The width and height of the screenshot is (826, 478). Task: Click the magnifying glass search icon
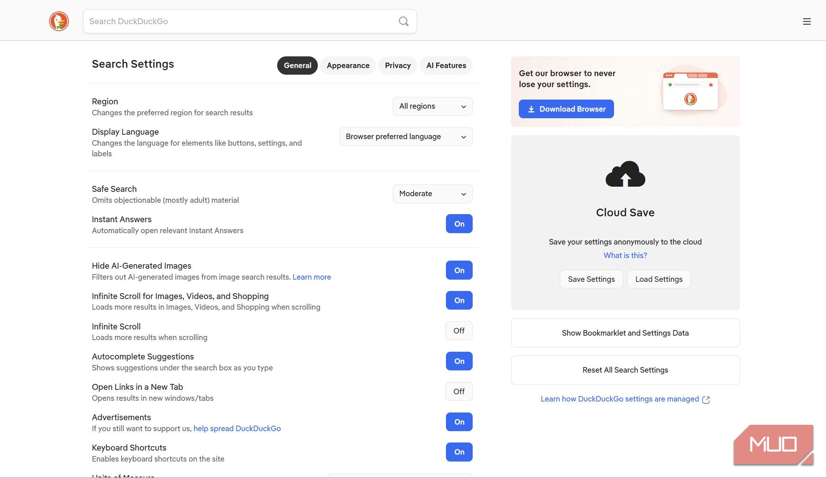[x=403, y=21]
